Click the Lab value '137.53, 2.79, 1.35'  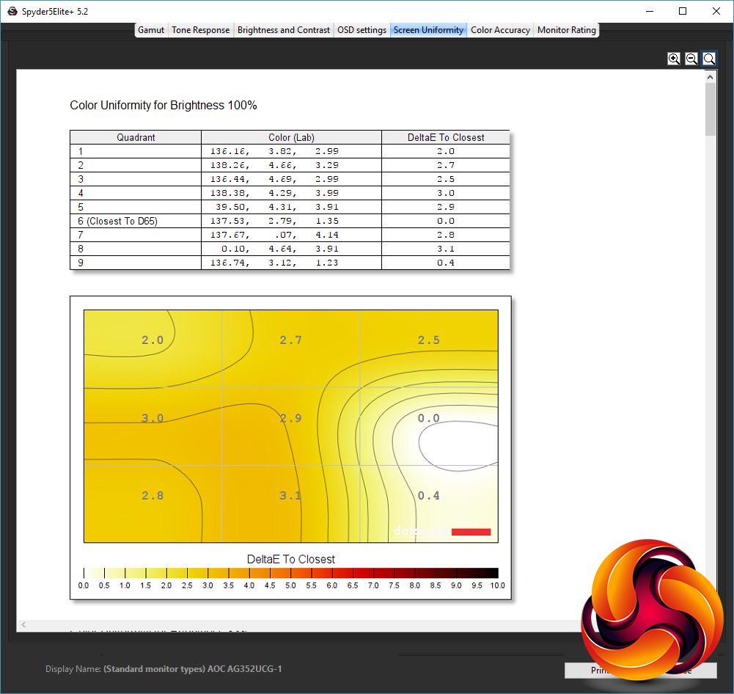click(274, 221)
